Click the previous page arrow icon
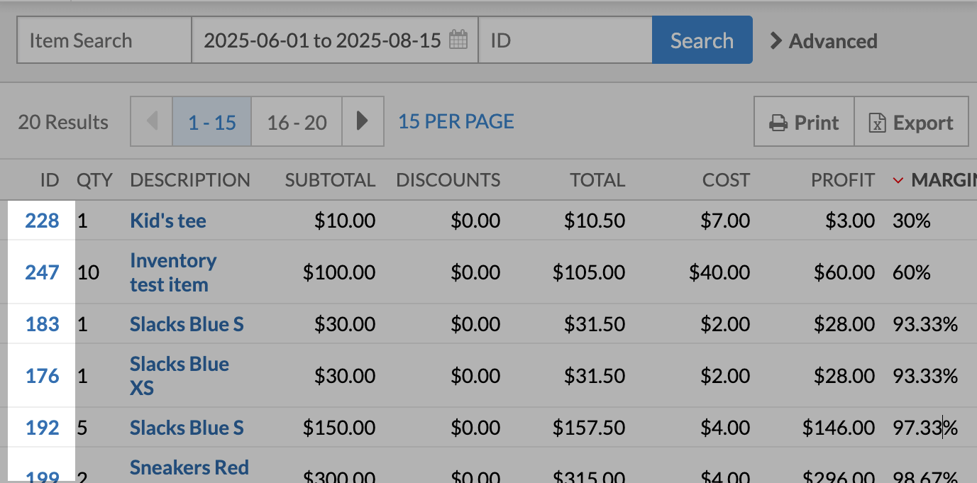 151,122
